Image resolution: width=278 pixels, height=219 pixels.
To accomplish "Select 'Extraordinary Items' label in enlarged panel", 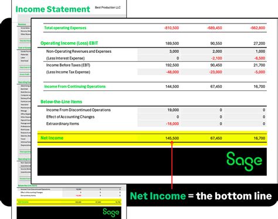I will (63, 124).
